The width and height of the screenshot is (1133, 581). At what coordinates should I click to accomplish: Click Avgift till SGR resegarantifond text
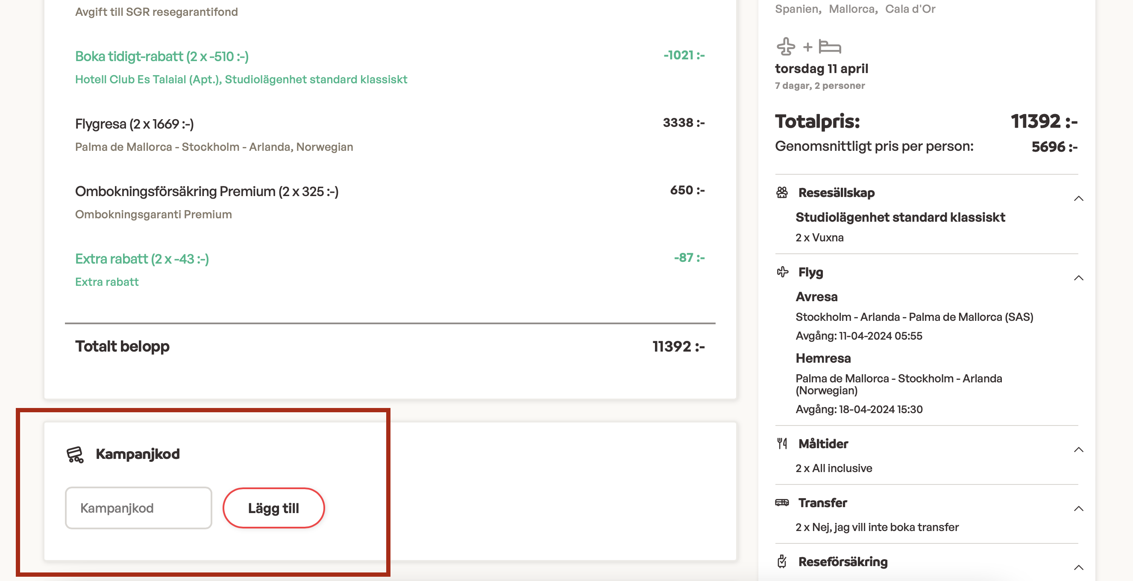coord(156,12)
